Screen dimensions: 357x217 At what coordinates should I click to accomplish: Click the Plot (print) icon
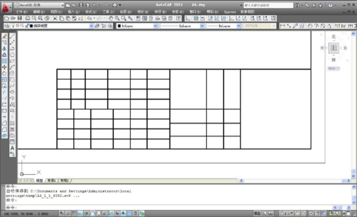pos(28,18)
